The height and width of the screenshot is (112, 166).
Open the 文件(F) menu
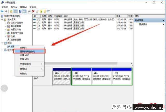click(5, 7)
